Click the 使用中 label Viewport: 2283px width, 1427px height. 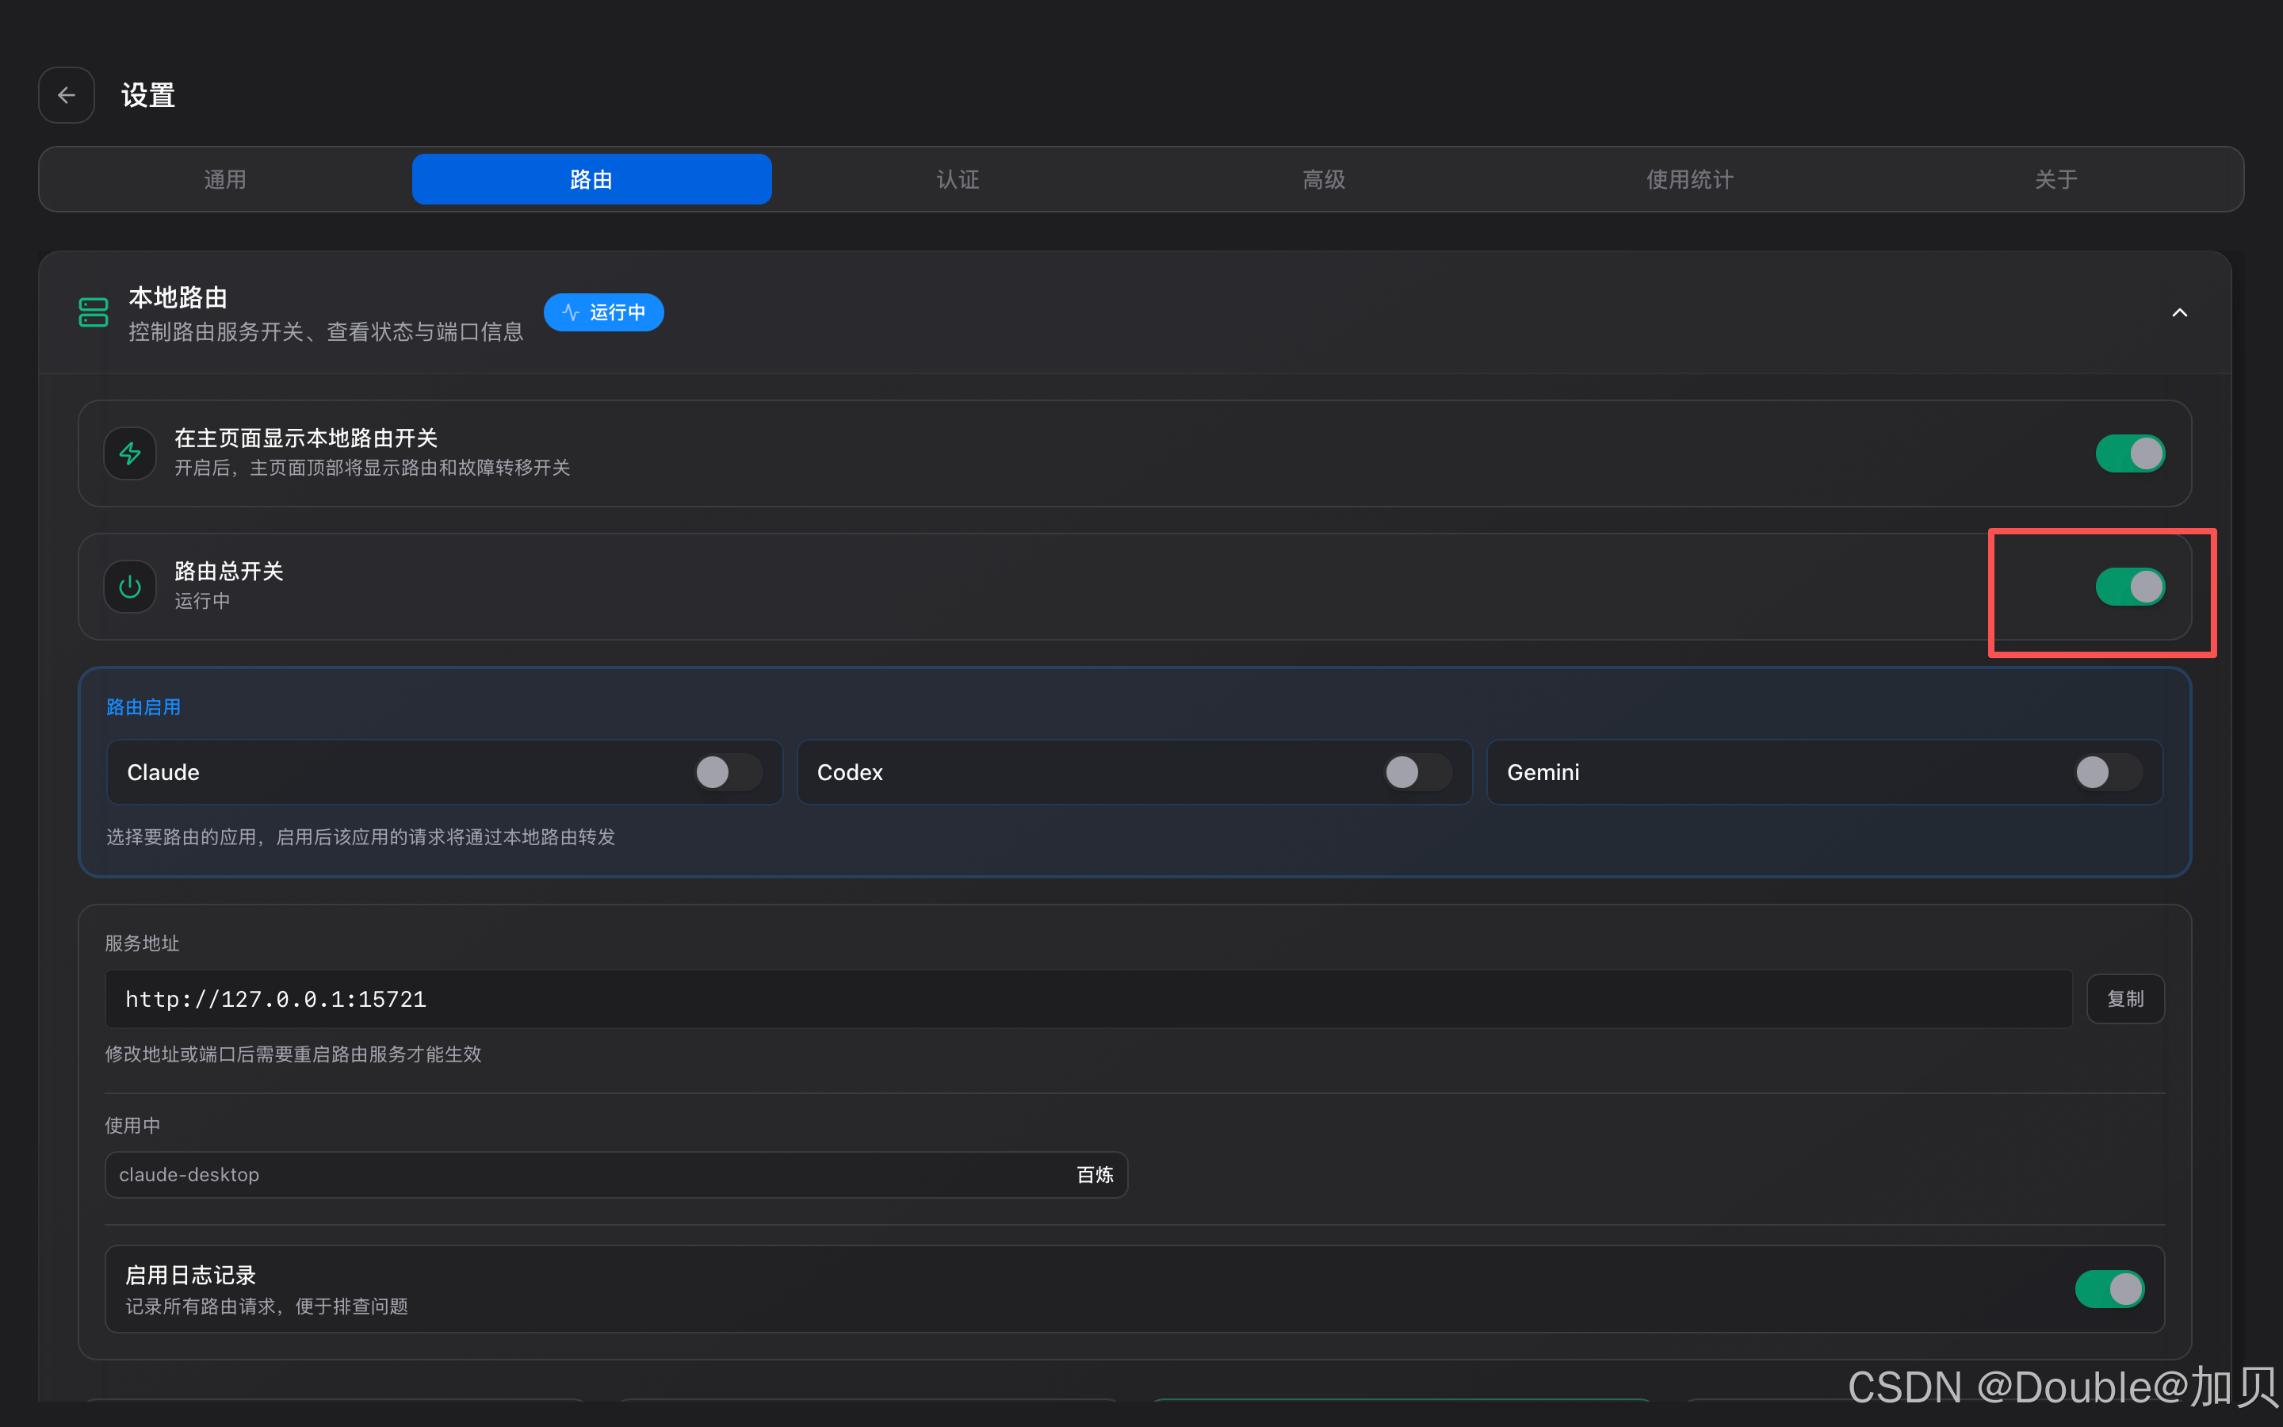(x=133, y=1126)
